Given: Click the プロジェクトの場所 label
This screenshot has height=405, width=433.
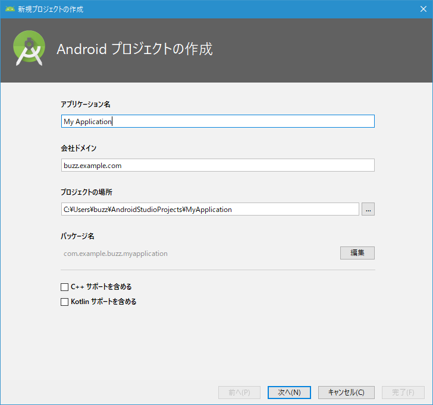Looking at the screenshot, I should (x=86, y=192).
